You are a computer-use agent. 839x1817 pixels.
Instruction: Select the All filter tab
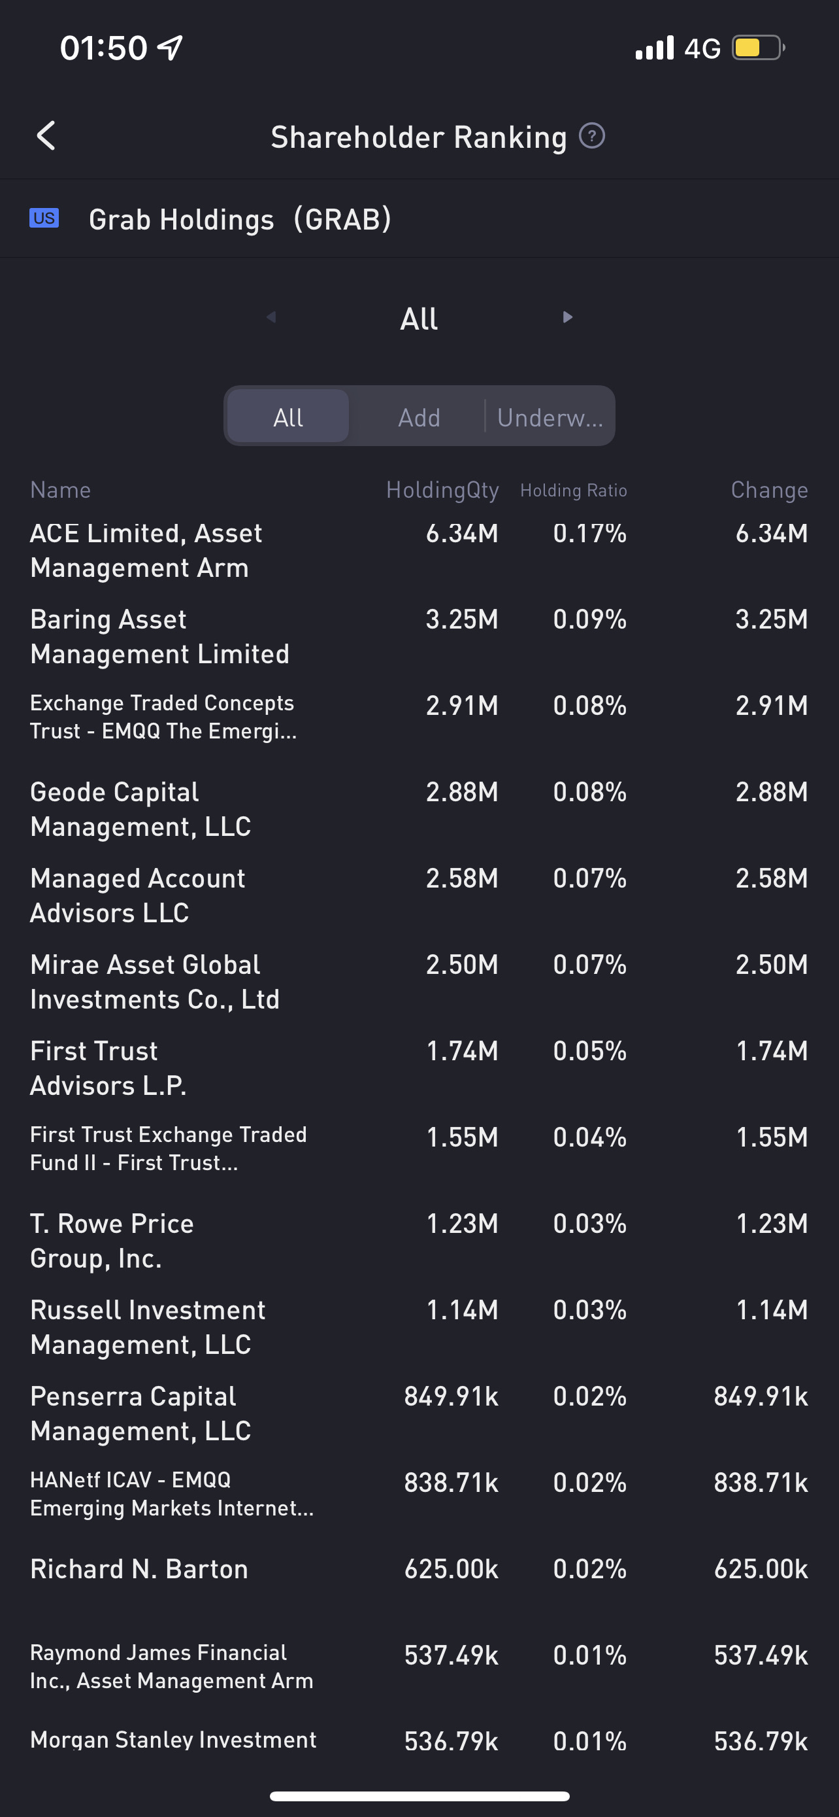click(288, 417)
